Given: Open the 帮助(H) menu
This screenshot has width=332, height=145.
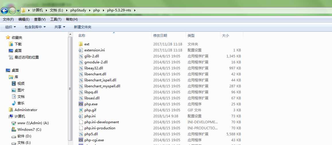Looking at the screenshot, I should click(x=72, y=19).
